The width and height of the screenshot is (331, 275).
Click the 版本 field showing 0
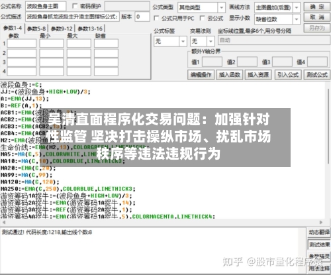click(x=142, y=17)
